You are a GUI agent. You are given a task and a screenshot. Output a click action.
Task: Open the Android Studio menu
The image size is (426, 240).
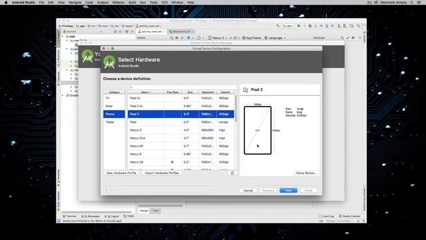pyautogui.click(x=23, y=3)
